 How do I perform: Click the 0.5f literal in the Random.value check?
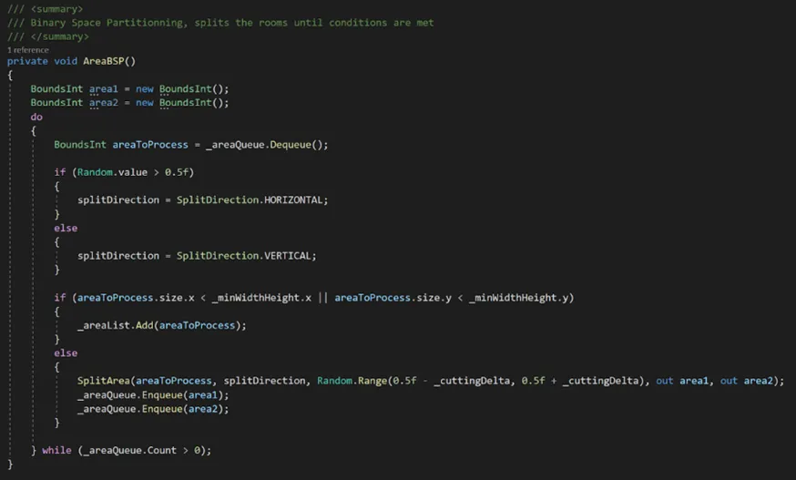pyautogui.click(x=176, y=172)
